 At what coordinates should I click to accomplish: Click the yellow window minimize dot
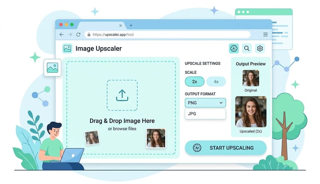66,24
